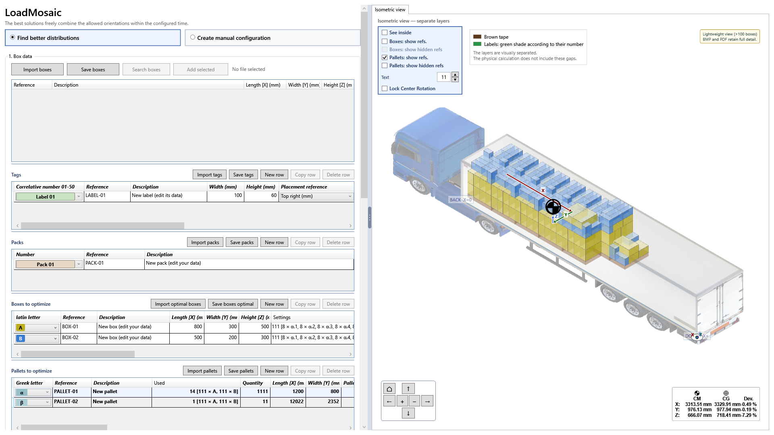Click Import optimal boxes button

pos(178,304)
